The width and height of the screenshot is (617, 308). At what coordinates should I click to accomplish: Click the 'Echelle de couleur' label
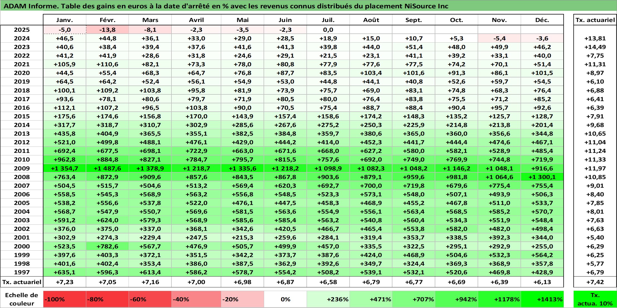[22, 299]
